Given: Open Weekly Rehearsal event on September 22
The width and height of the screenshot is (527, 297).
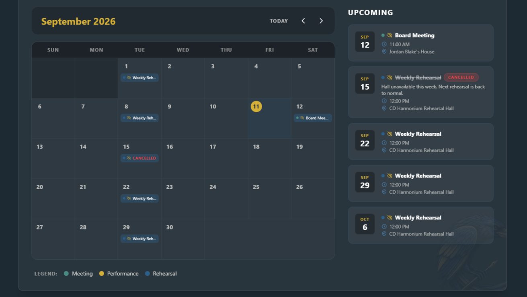Looking at the screenshot, I should [x=139, y=198].
